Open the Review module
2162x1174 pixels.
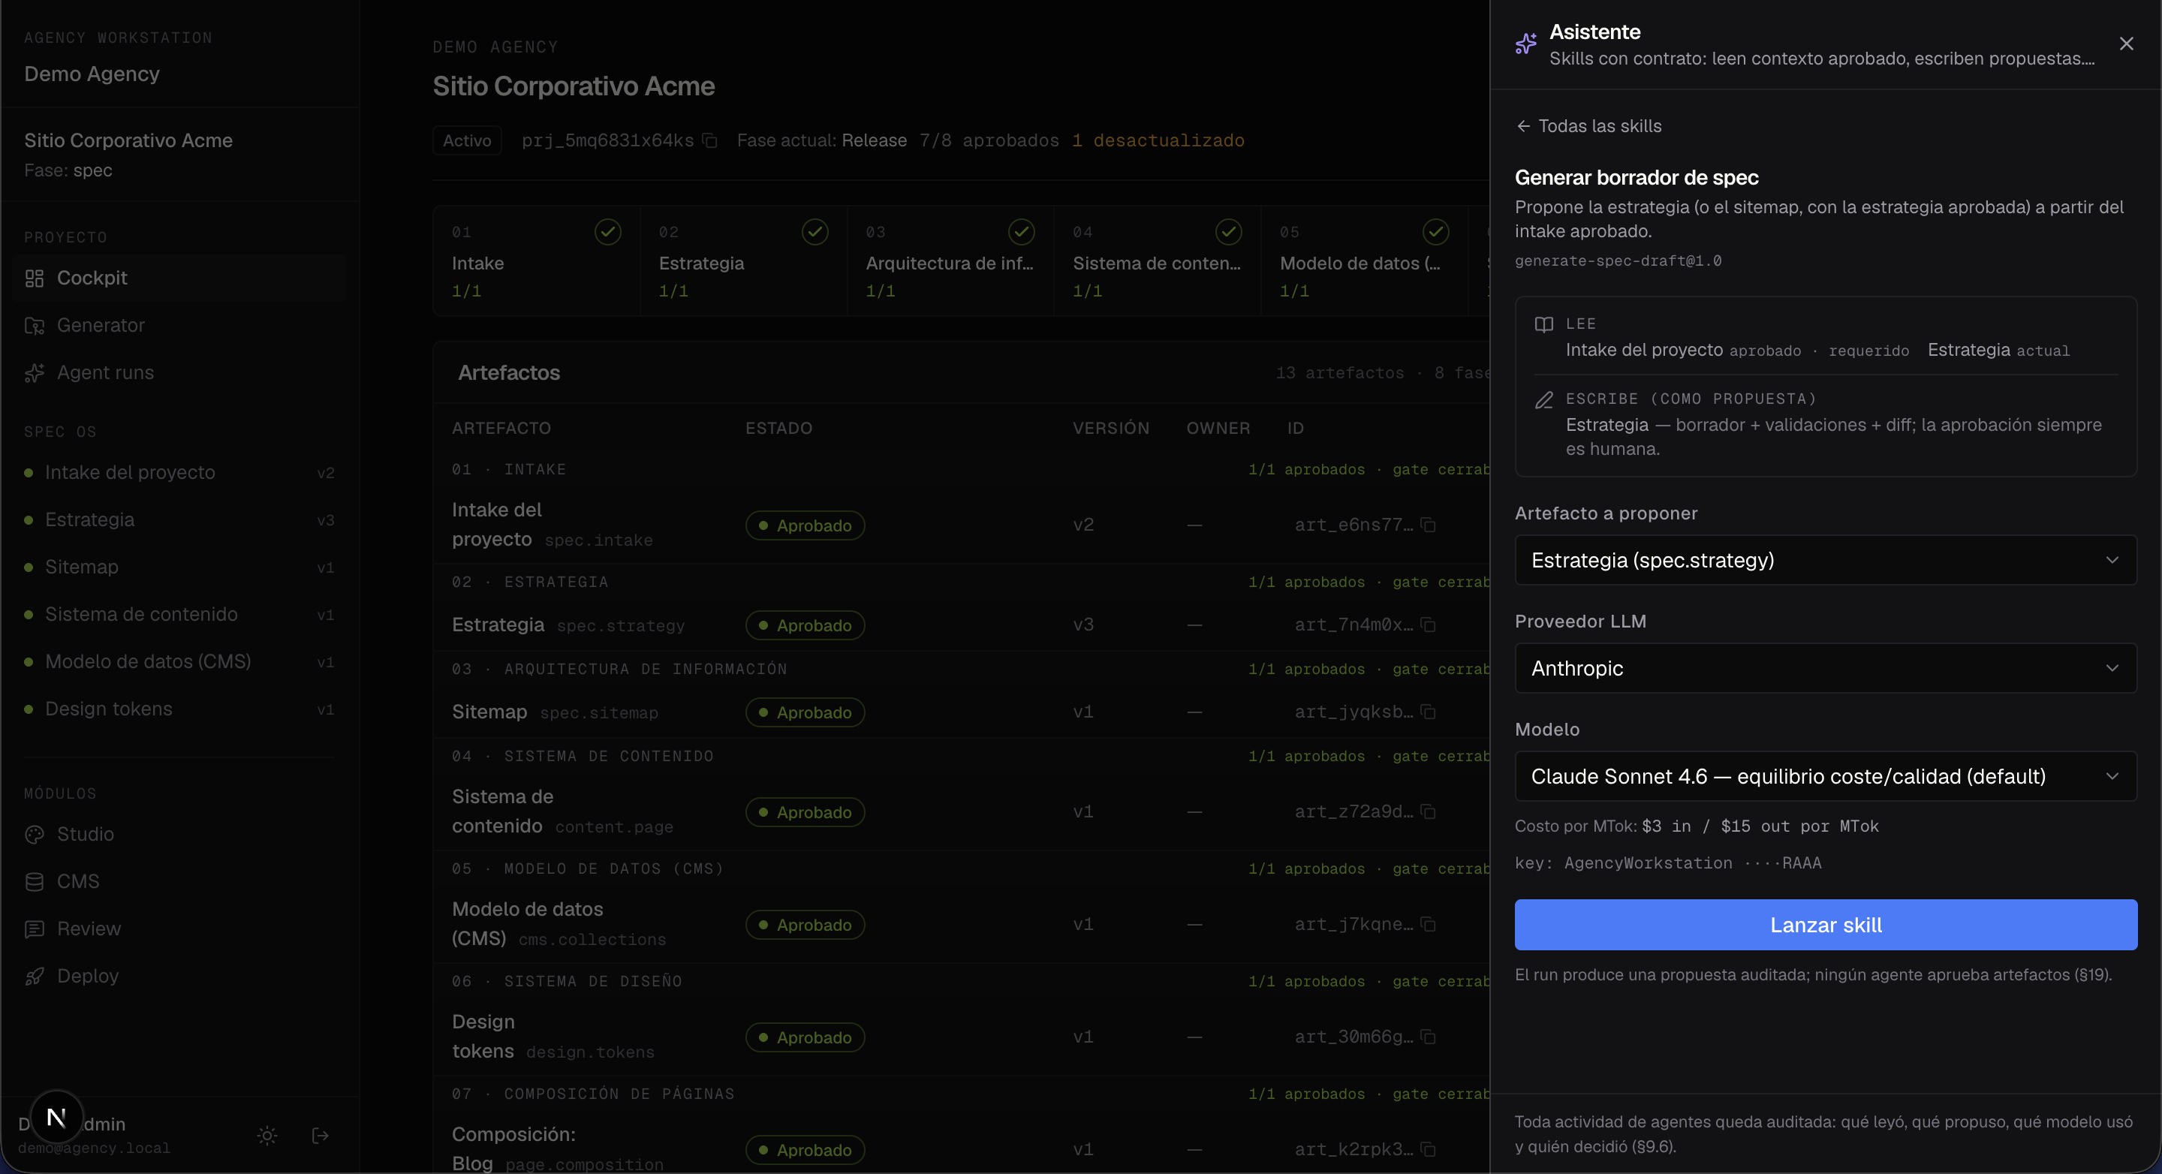(179, 929)
